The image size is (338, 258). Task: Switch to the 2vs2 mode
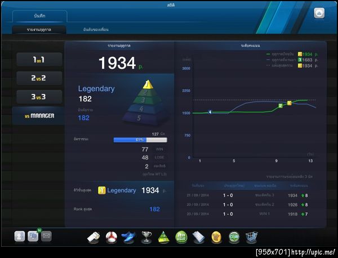coord(39,78)
